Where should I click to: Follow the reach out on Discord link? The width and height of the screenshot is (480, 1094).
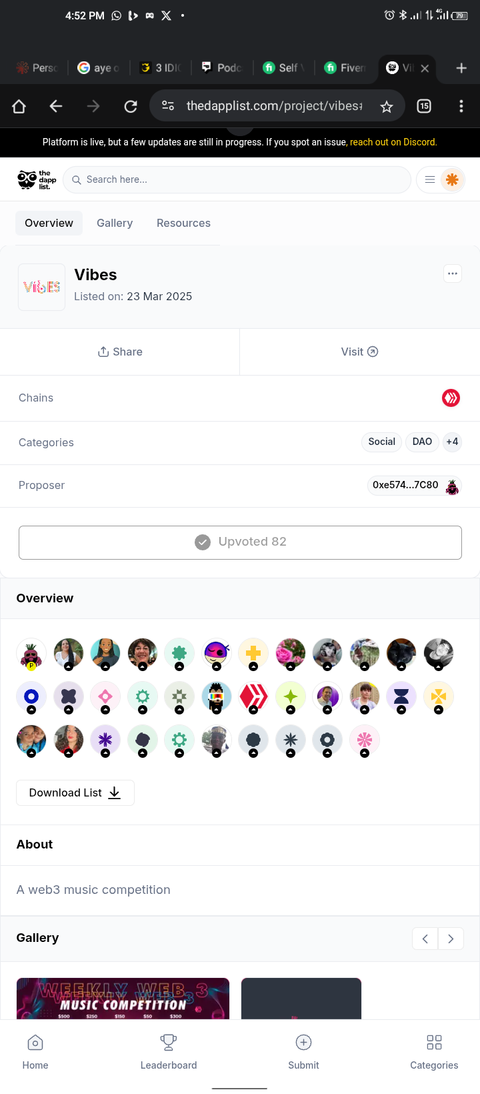(x=393, y=142)
